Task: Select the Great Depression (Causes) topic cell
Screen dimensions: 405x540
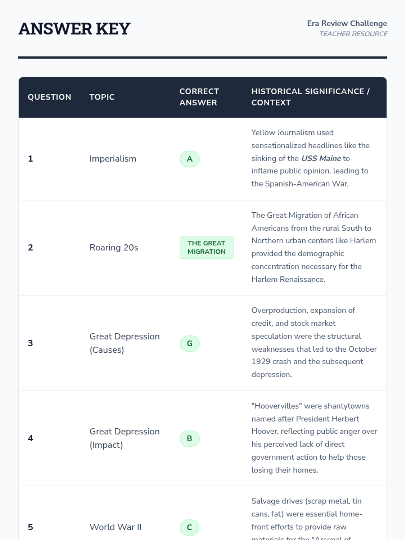Action: pyautogui.click(x=124, y=343)
